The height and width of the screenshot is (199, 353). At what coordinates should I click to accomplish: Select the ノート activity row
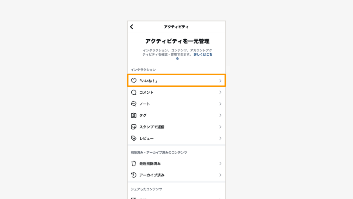point(176,104)
